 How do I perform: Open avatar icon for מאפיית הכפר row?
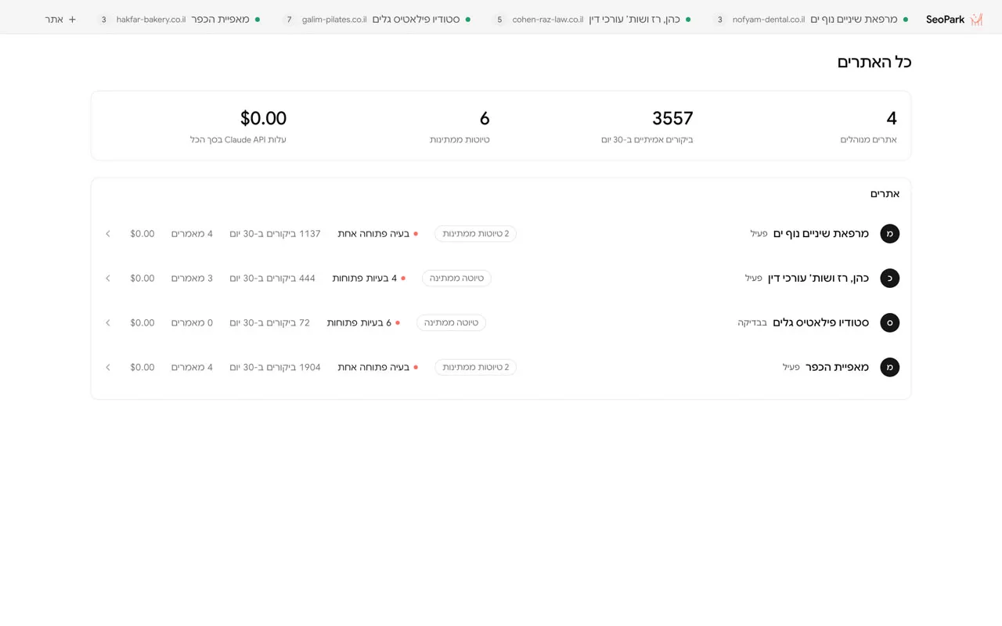[x=889, y=367]
